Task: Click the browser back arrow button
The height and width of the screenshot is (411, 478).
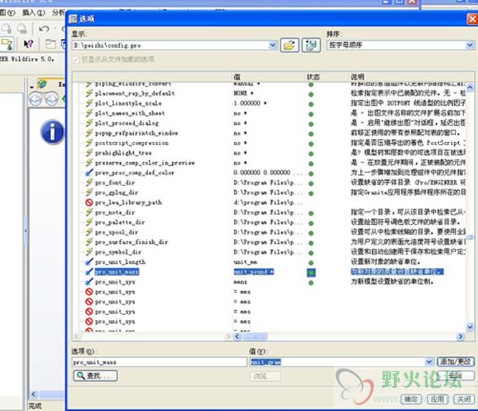Action: (36, 100)
